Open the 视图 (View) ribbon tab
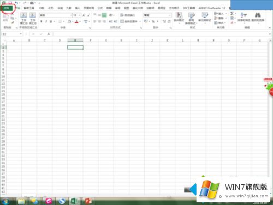273x205 pixels. coord(126,8)
